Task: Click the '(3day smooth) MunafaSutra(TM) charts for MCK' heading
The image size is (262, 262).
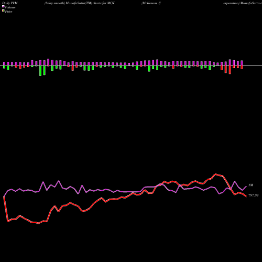Action: click(x=80, y=3)
